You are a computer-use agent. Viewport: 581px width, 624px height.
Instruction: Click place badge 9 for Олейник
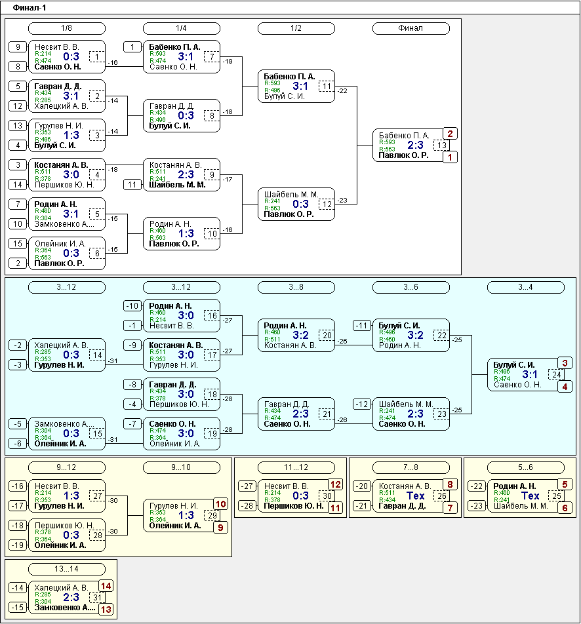pos(220,528)
